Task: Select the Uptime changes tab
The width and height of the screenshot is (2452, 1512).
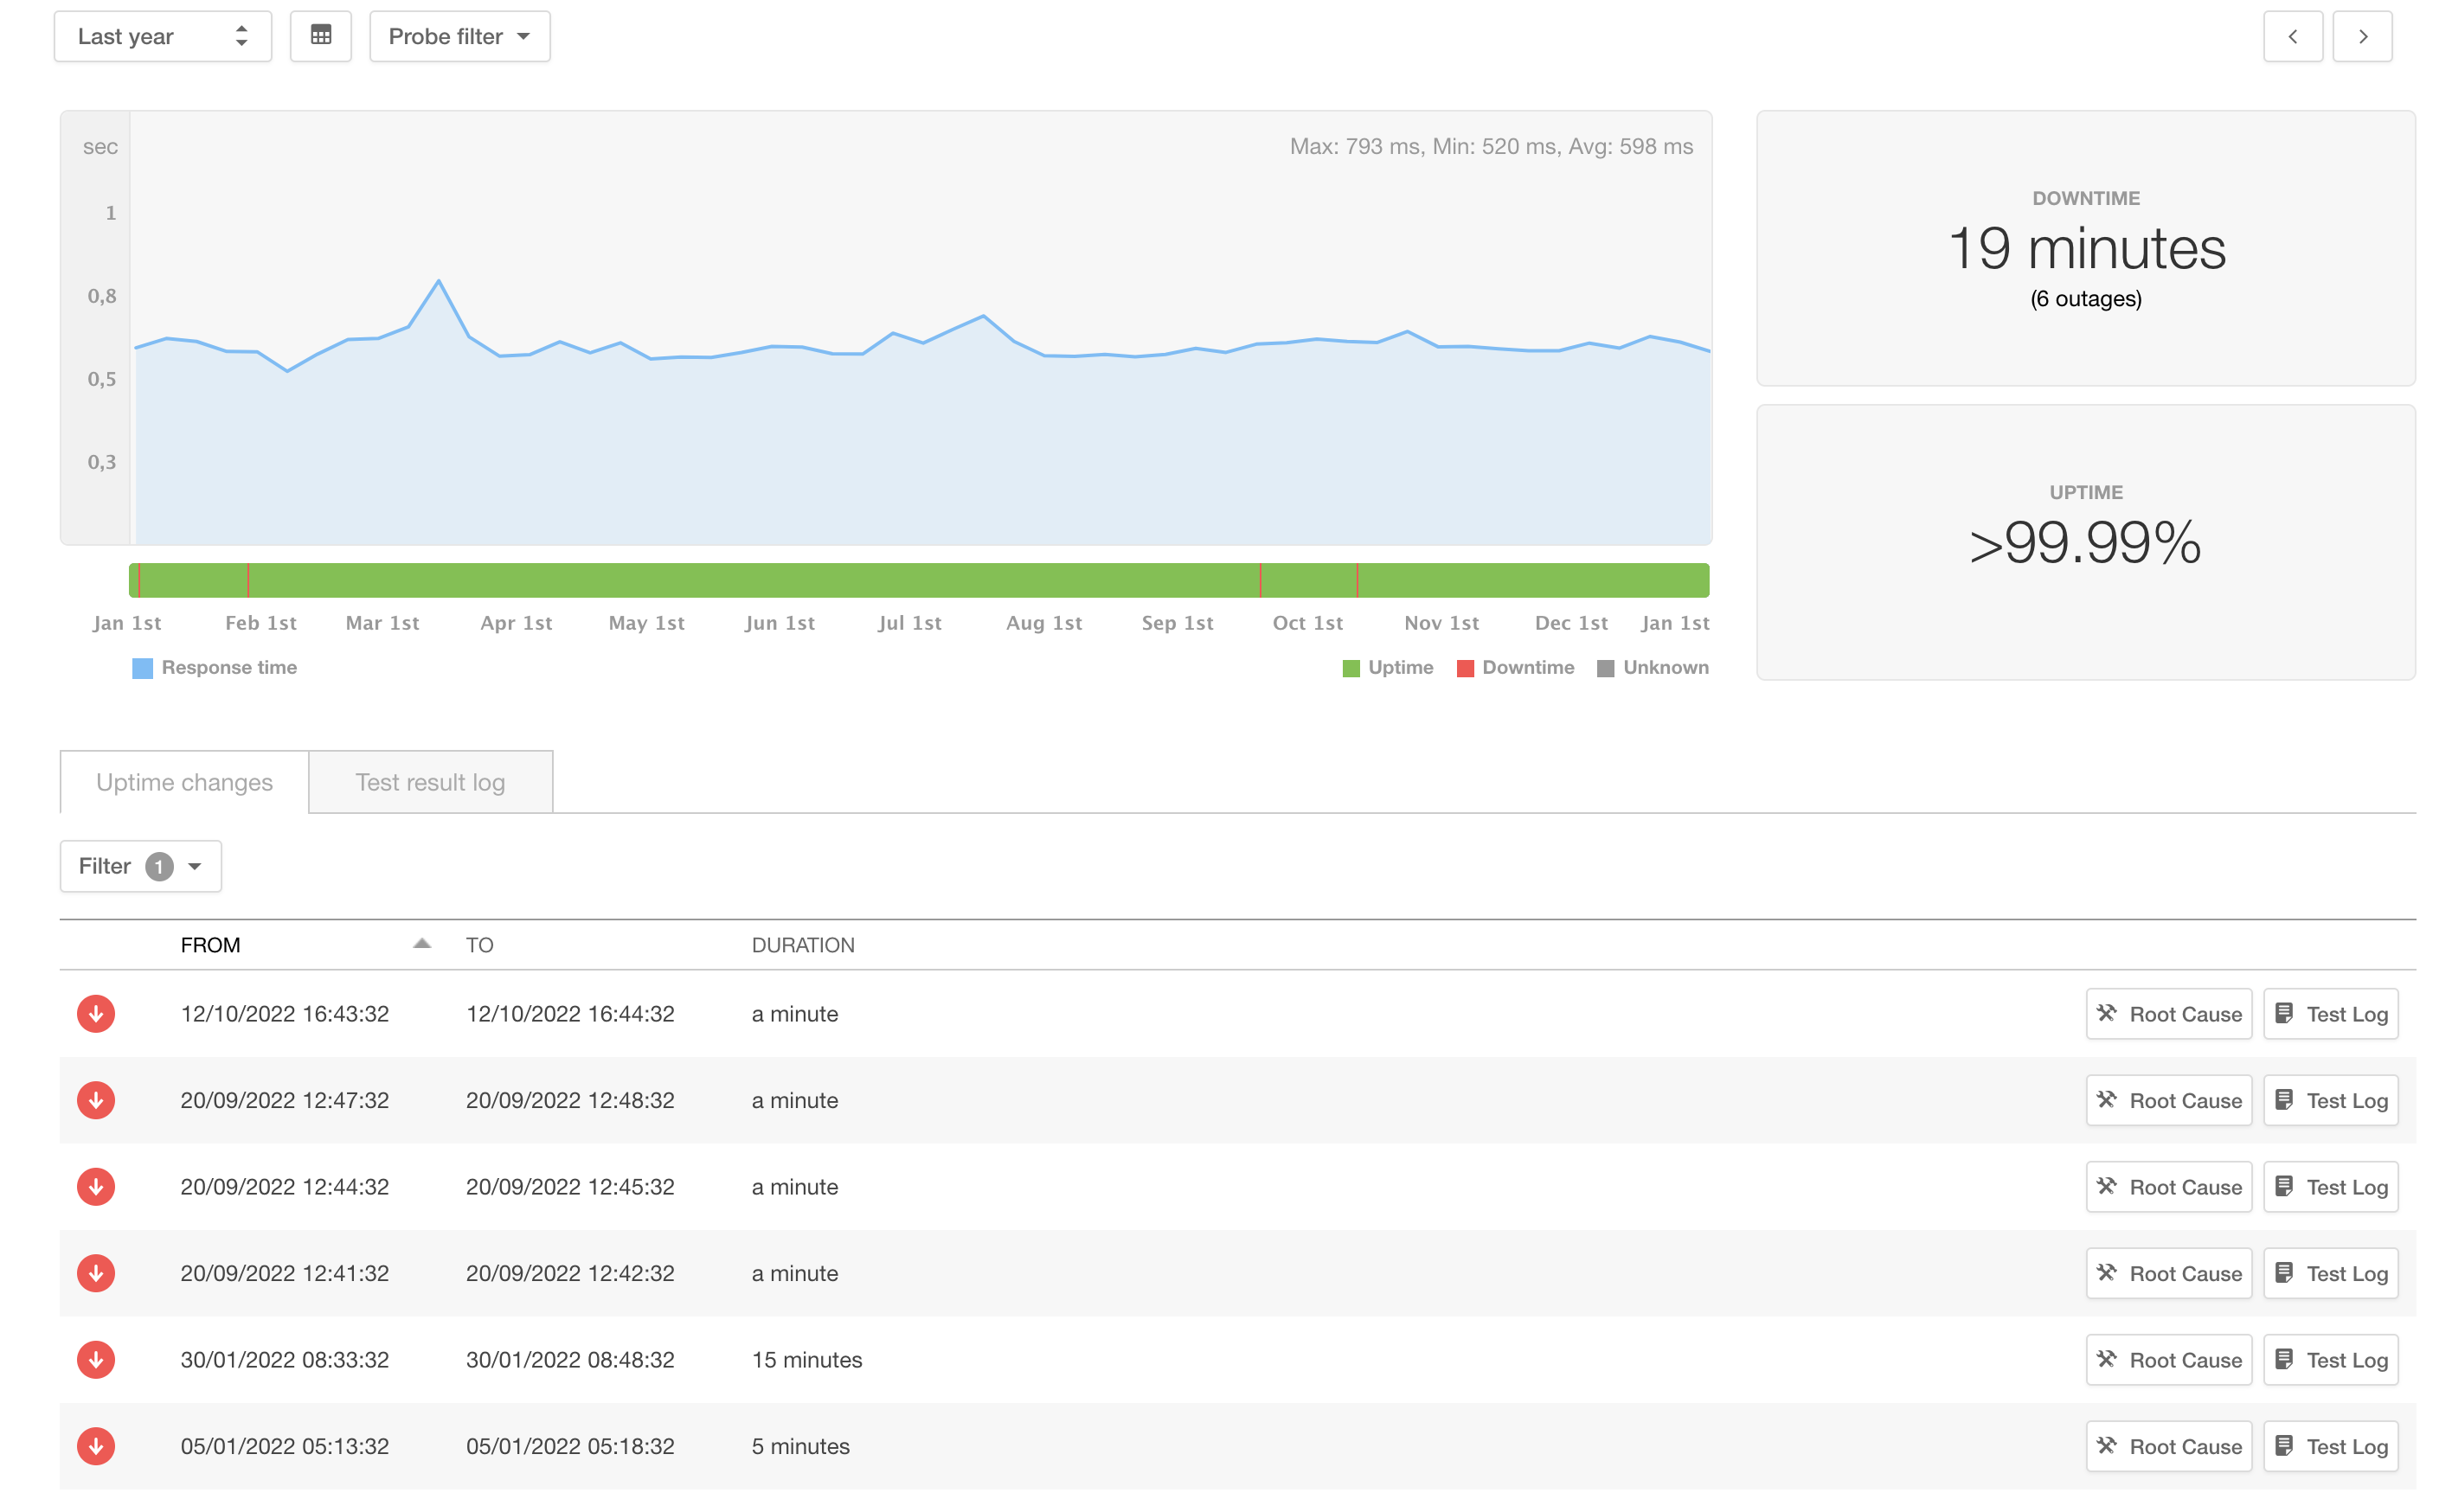Action: (184, 782)
